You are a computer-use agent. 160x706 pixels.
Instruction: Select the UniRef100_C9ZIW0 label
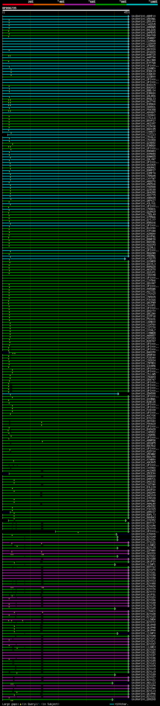point(143,484)
